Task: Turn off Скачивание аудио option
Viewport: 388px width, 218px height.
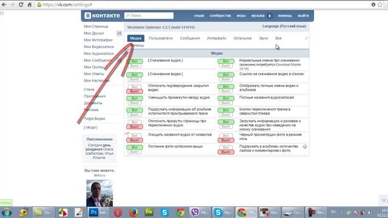Action: point(135,66)
